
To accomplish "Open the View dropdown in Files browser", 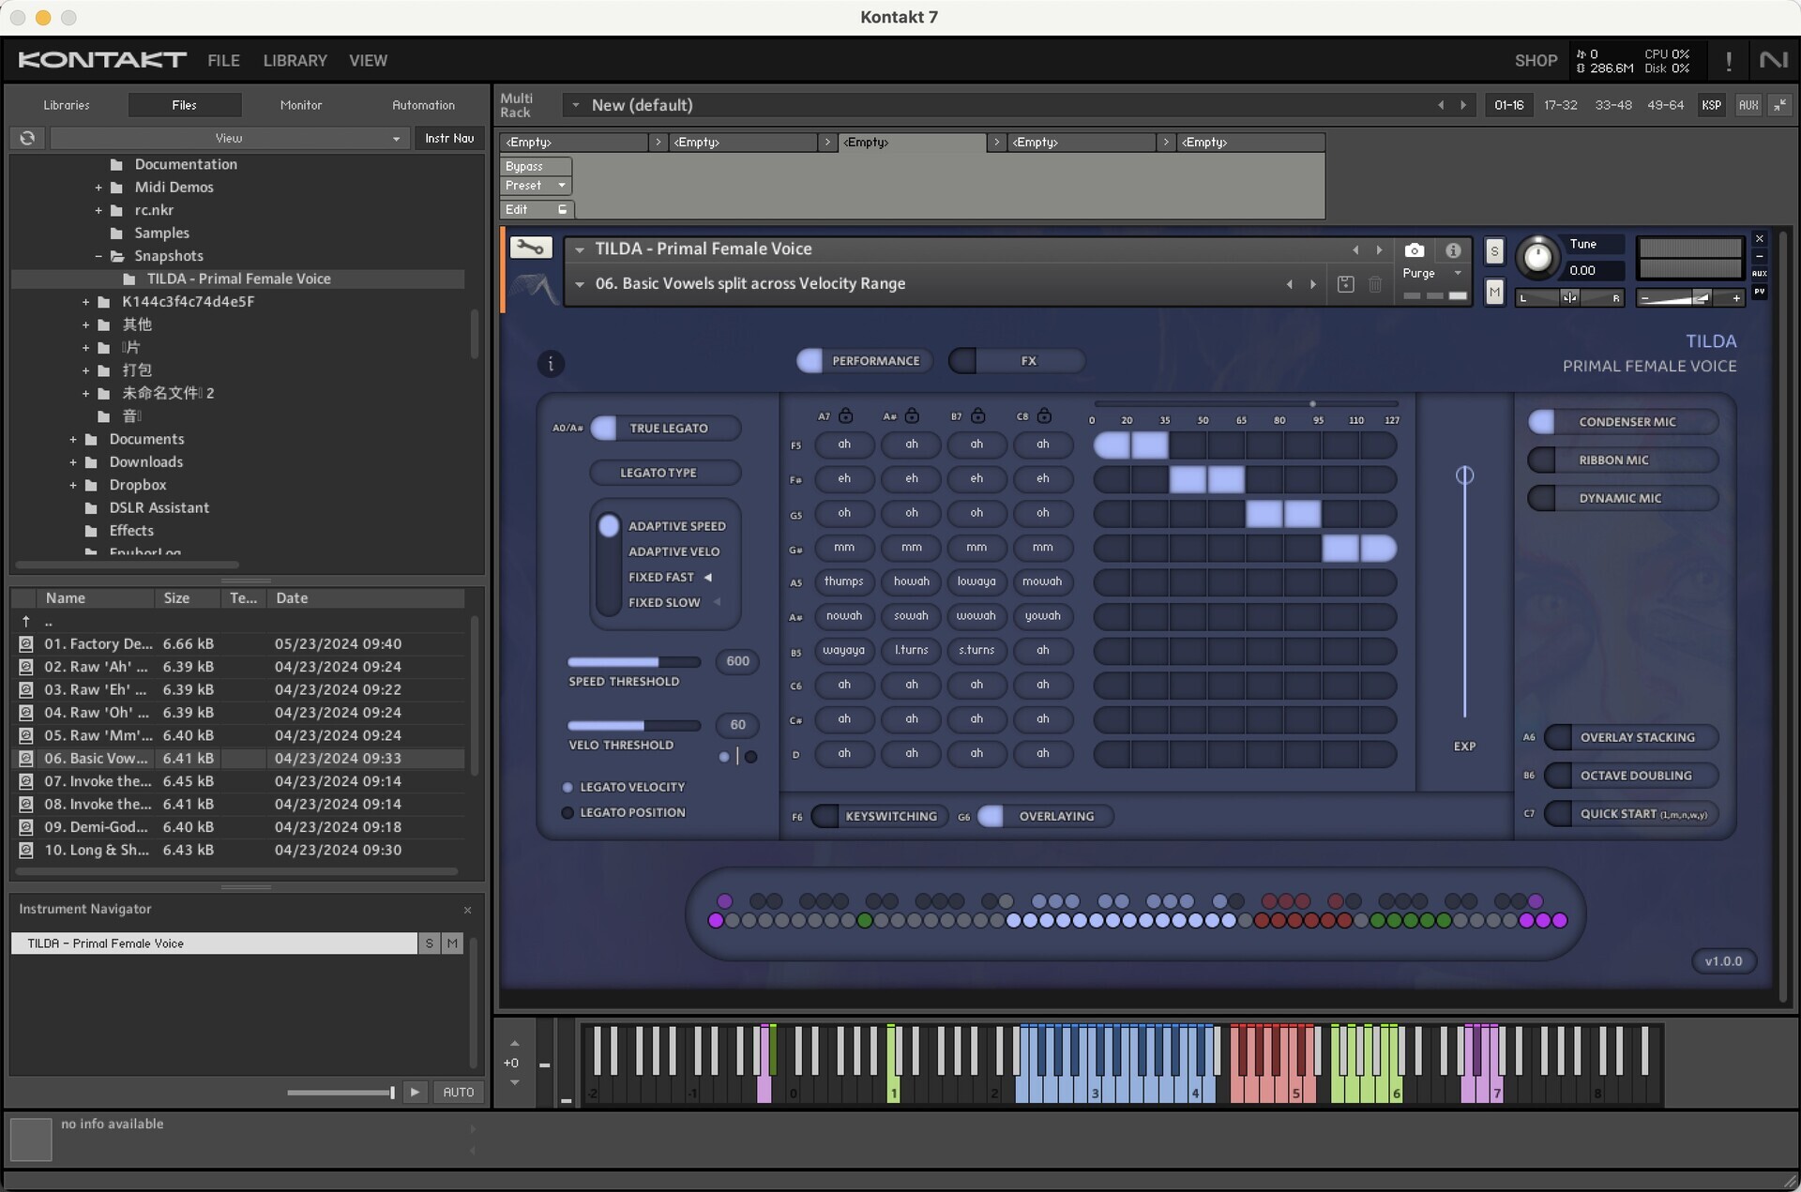I will (228, 138).
